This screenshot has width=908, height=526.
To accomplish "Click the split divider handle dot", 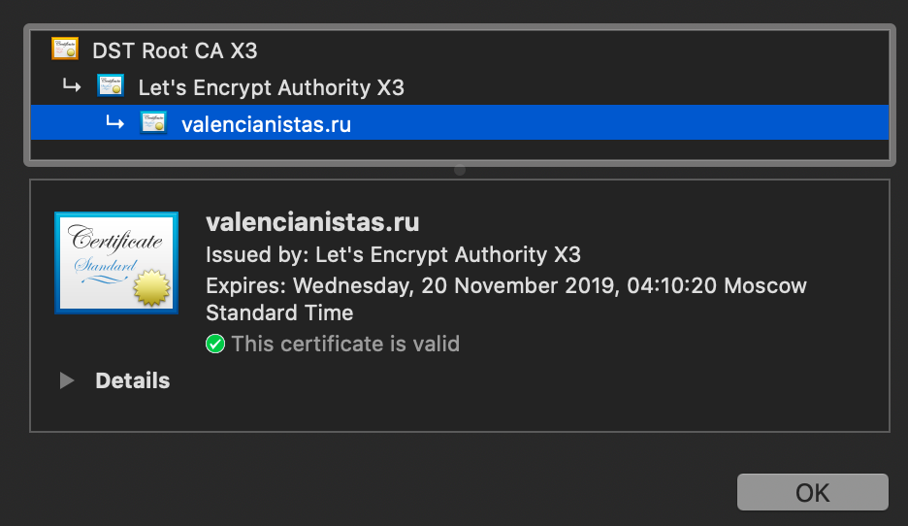I will tap(460, 170).
